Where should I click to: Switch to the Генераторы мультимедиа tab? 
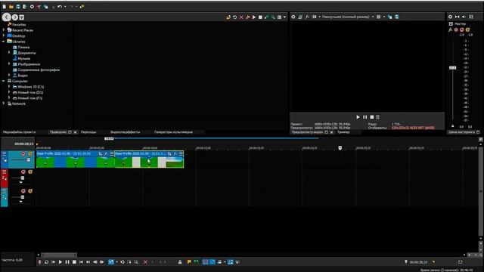(173, 132)
